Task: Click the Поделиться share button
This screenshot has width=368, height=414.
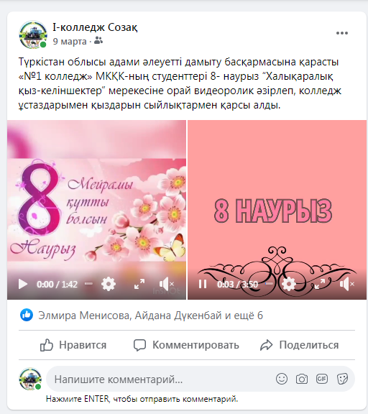Action: (299, 345)
